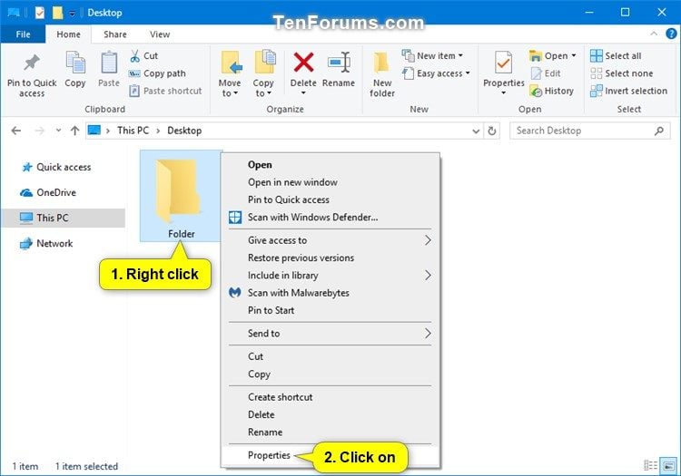Open the recent locations dropdown arrow

coord(58,131)
